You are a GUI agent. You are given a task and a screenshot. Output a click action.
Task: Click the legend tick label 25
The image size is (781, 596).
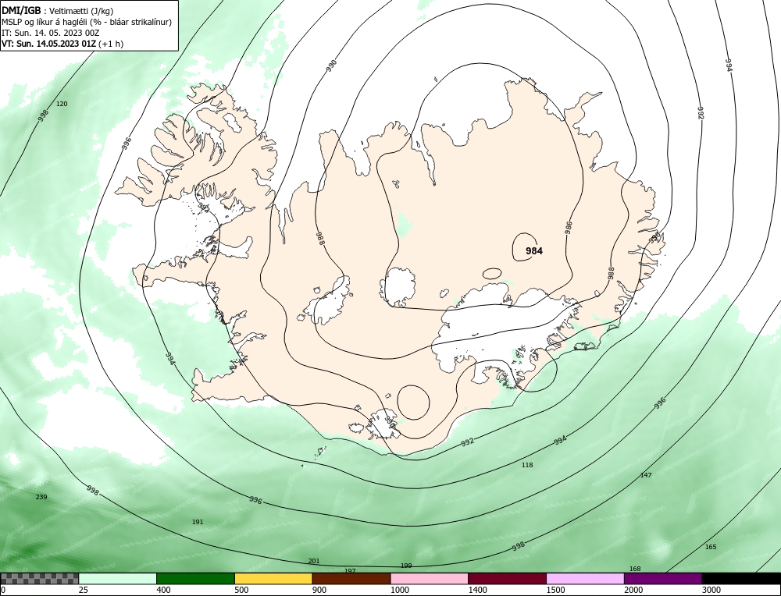[84, 590]
